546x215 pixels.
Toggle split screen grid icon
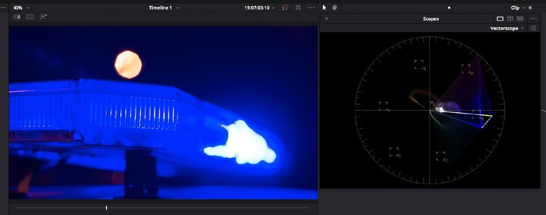click(30, 17)
